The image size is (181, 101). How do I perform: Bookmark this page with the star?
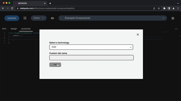coord(159,8)
